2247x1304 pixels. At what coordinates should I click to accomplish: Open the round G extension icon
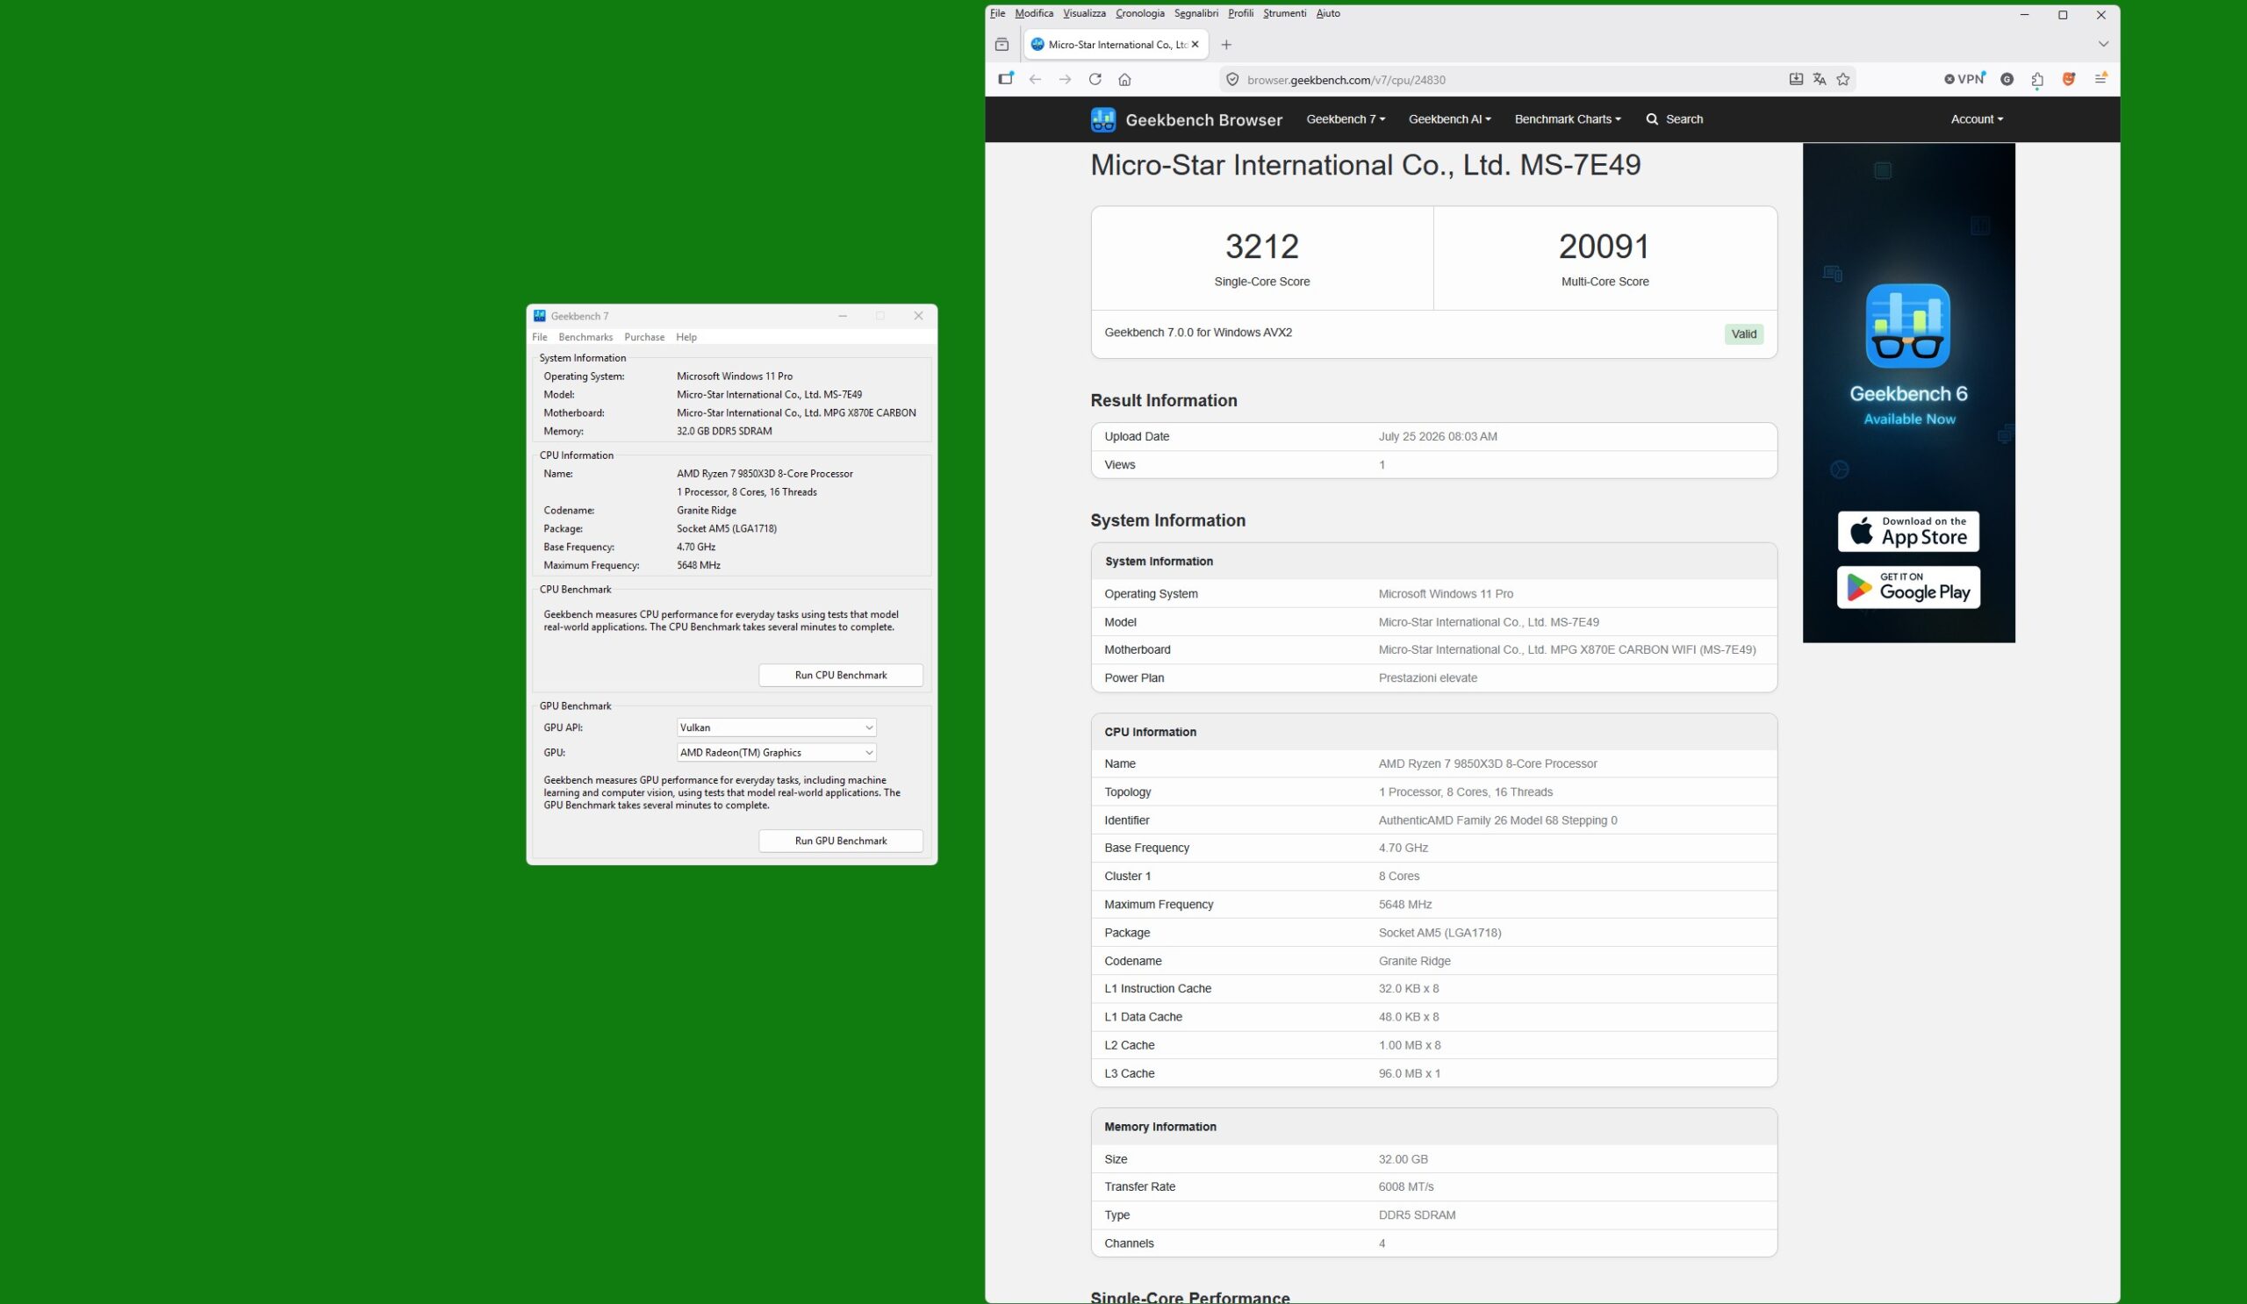pos(2007,79)
